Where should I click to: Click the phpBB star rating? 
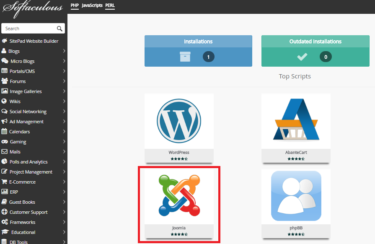pyautogui.click(x=296, y=234)
